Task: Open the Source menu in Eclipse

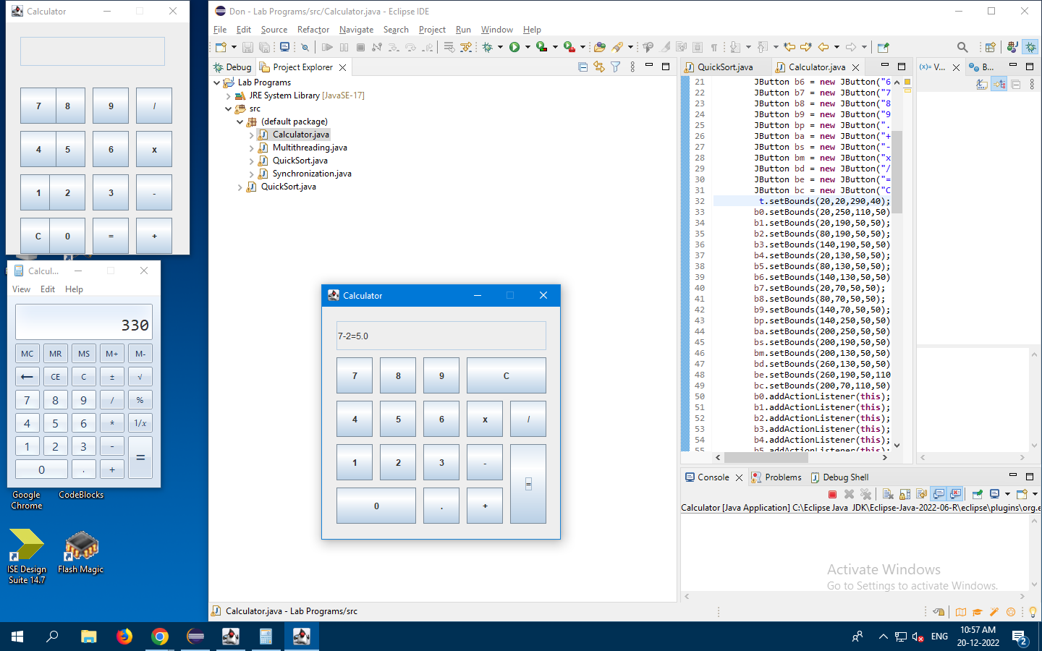Action: pyautogui.click(x=274, y=30)
